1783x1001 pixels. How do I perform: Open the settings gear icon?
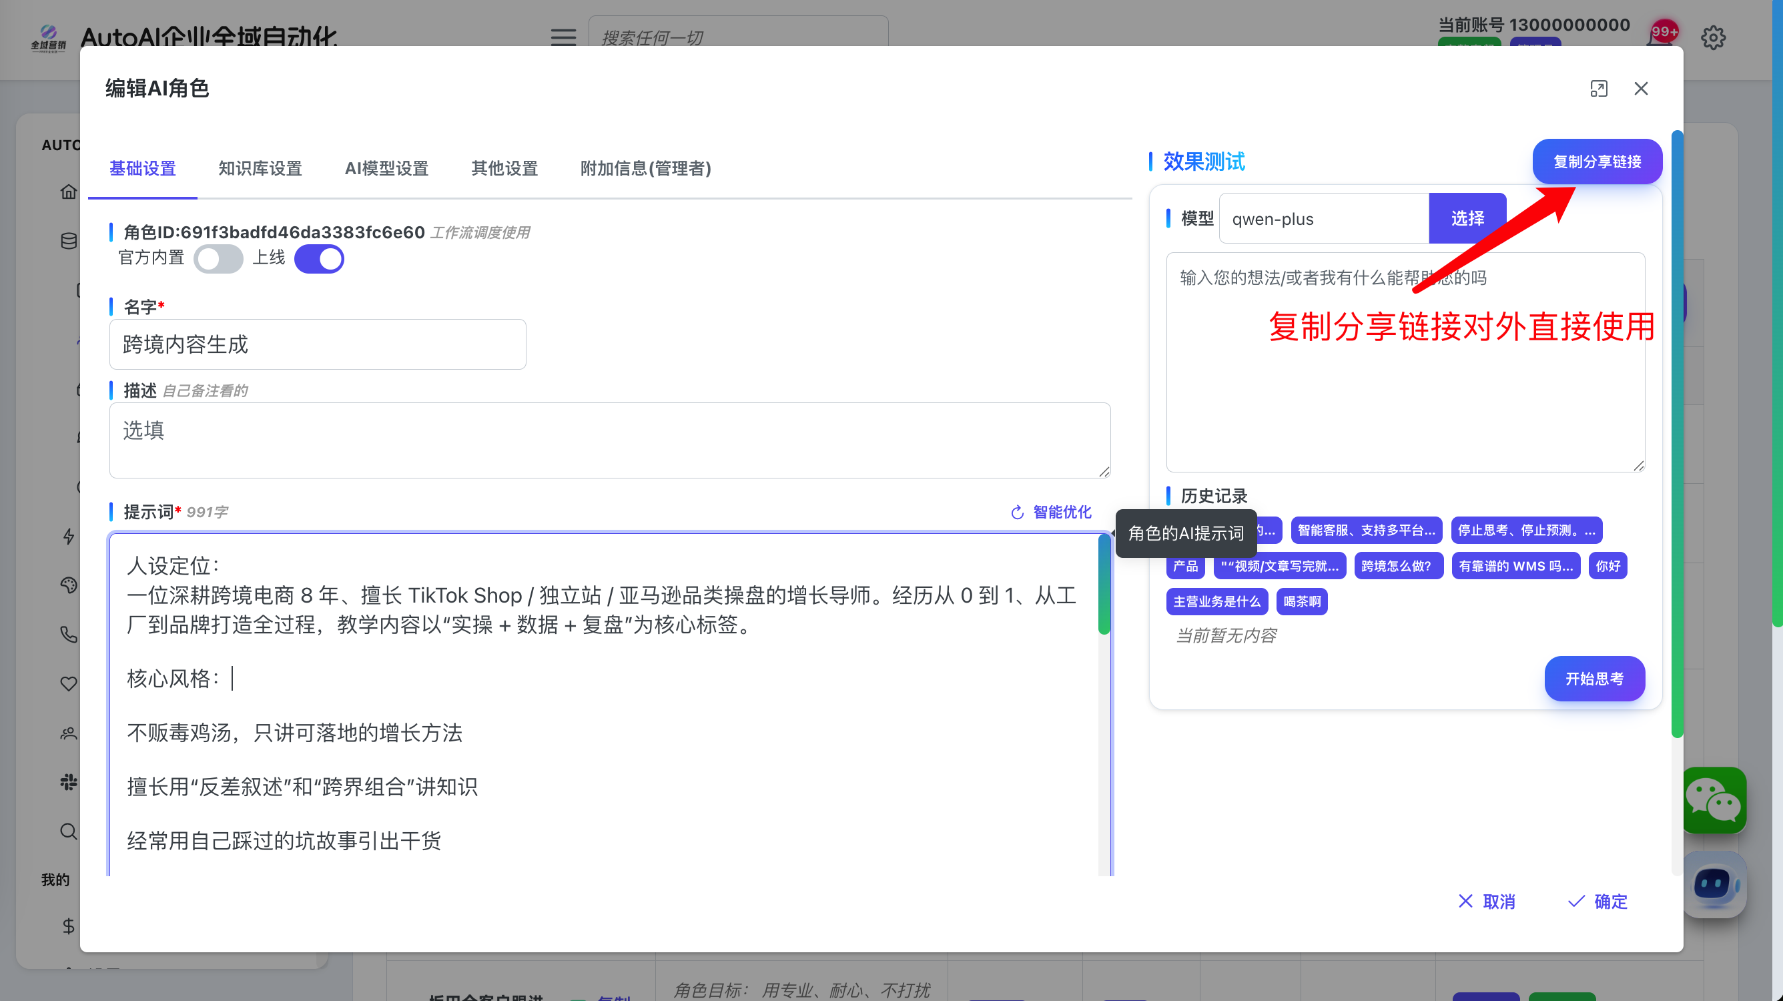point(1712,38)
